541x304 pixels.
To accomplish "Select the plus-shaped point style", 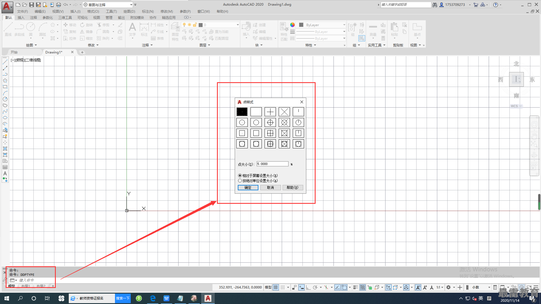I will pos(270,112).
